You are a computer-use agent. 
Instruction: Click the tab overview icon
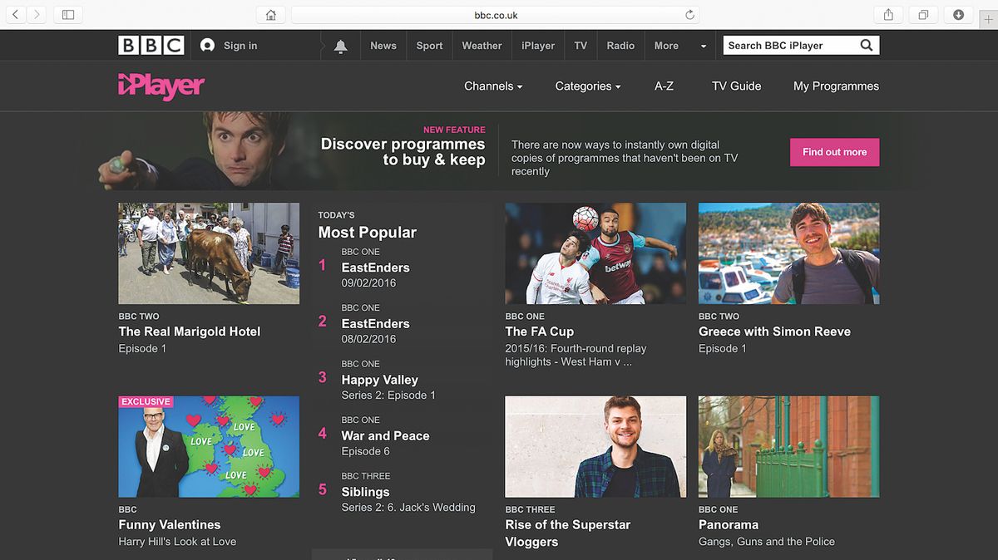[x=923, y=14]
